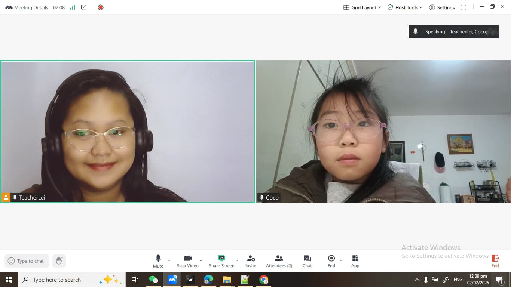Expand the Grid Layout dropdown
Image resolution: width=511 pixels, height=287 pixels.
click(x=362, y=7)
